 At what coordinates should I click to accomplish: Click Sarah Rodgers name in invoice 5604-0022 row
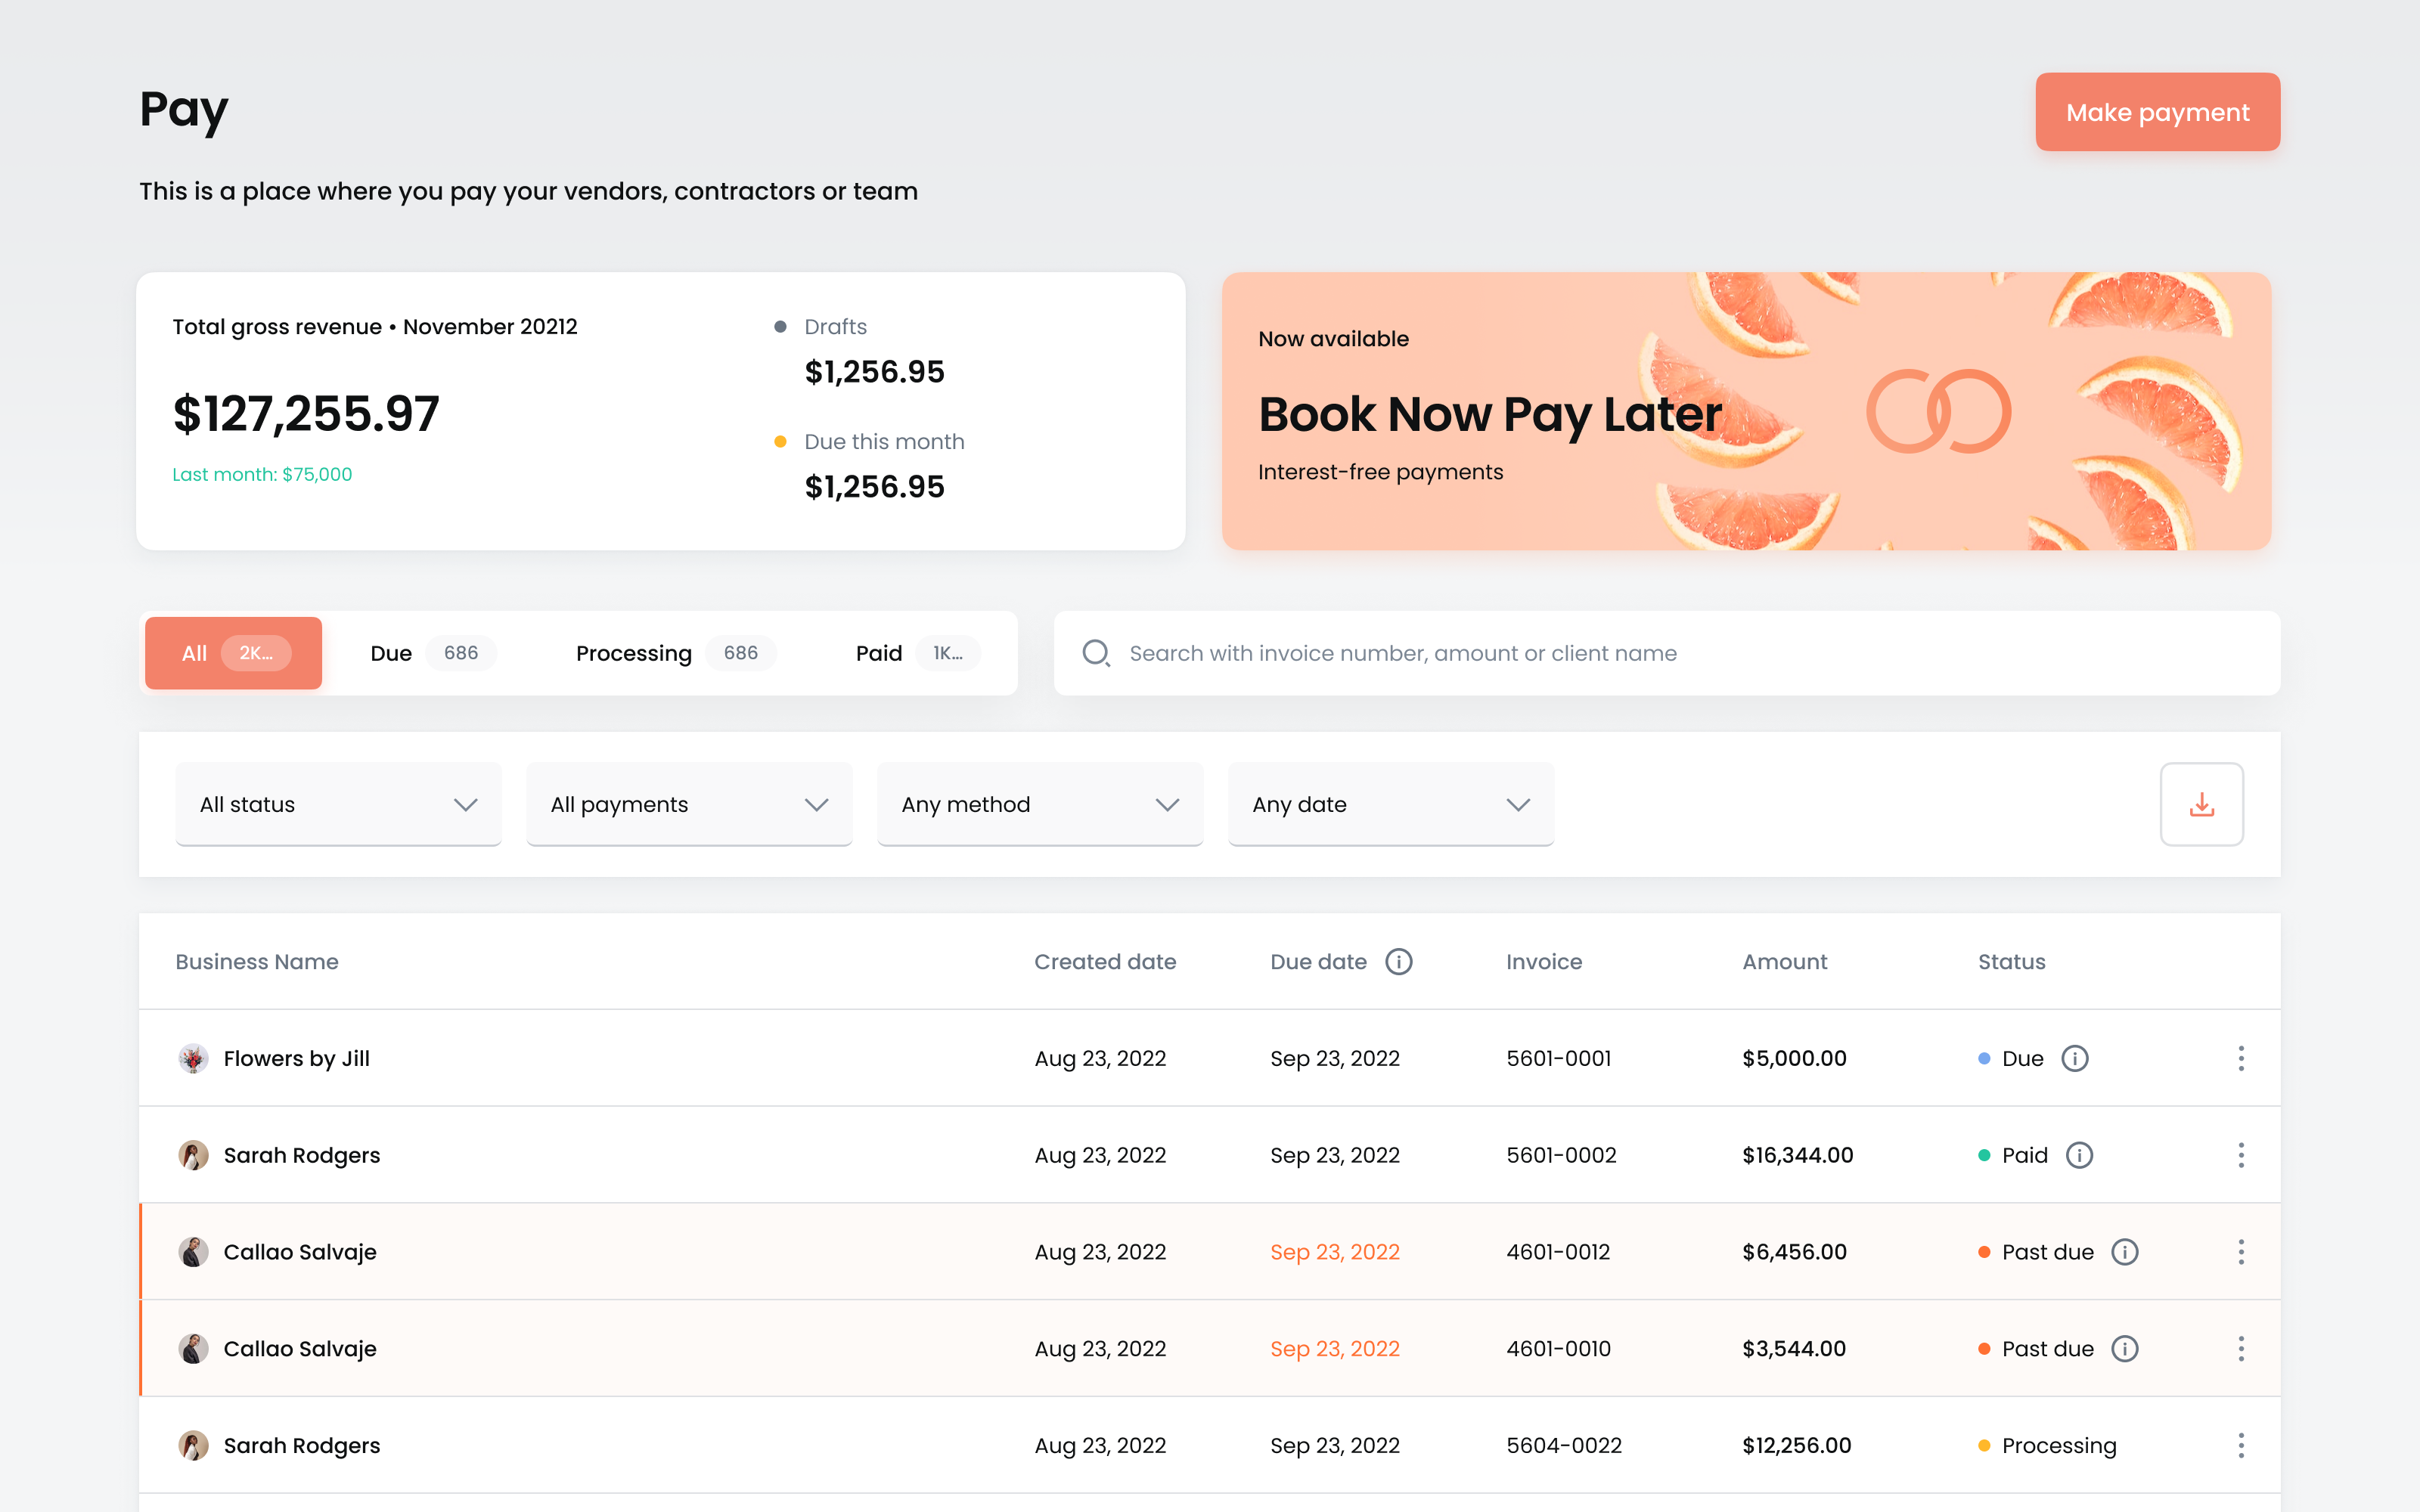(302, 1445)
